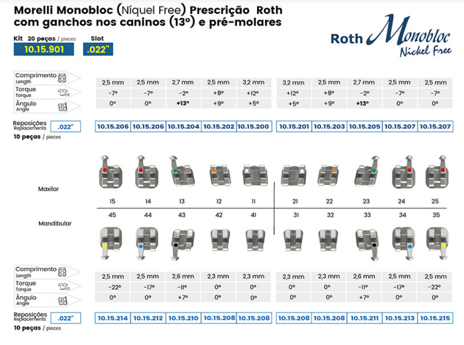Select the tooth 34 bracket with blue dot
Viewport: 464px width, 345px height.
pyautogui.click(x=404, y=243)
